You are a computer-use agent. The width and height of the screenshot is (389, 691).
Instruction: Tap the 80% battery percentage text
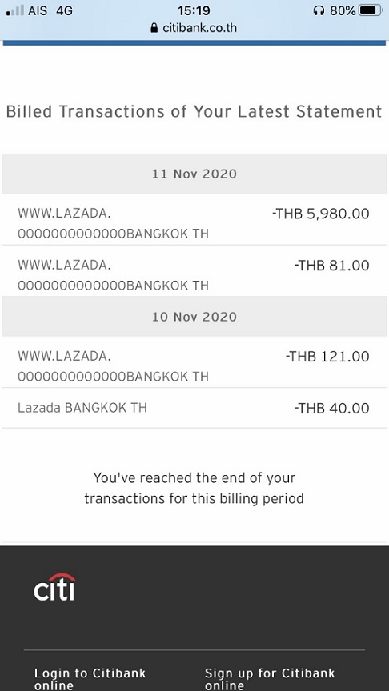point(343,10)
